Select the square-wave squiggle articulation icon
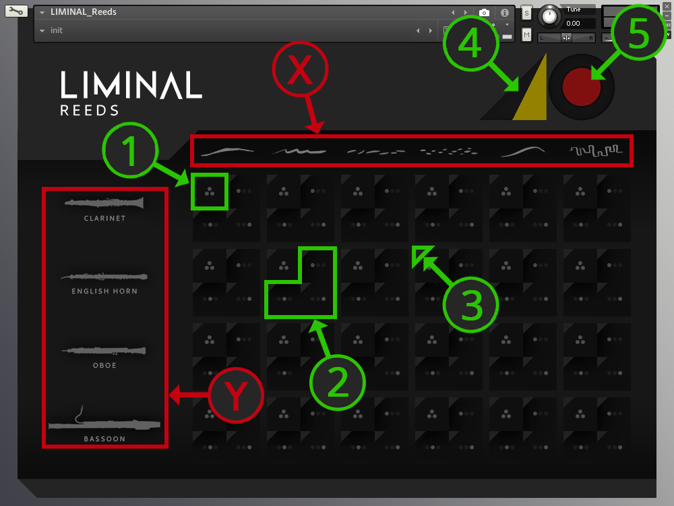The image size is (674, 506). (596, 150)
